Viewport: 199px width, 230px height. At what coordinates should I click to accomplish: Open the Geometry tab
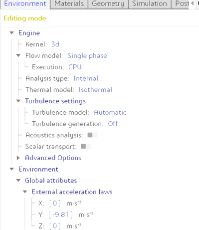tap(108, 4)
